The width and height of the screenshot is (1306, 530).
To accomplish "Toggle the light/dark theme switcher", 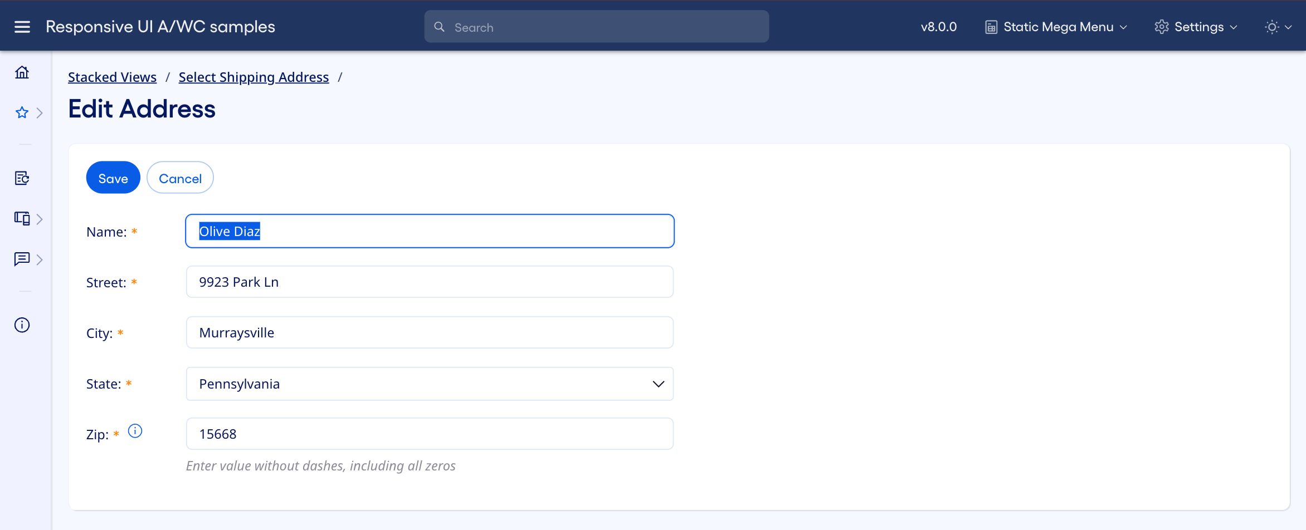I will click(x=1278, y=27).
